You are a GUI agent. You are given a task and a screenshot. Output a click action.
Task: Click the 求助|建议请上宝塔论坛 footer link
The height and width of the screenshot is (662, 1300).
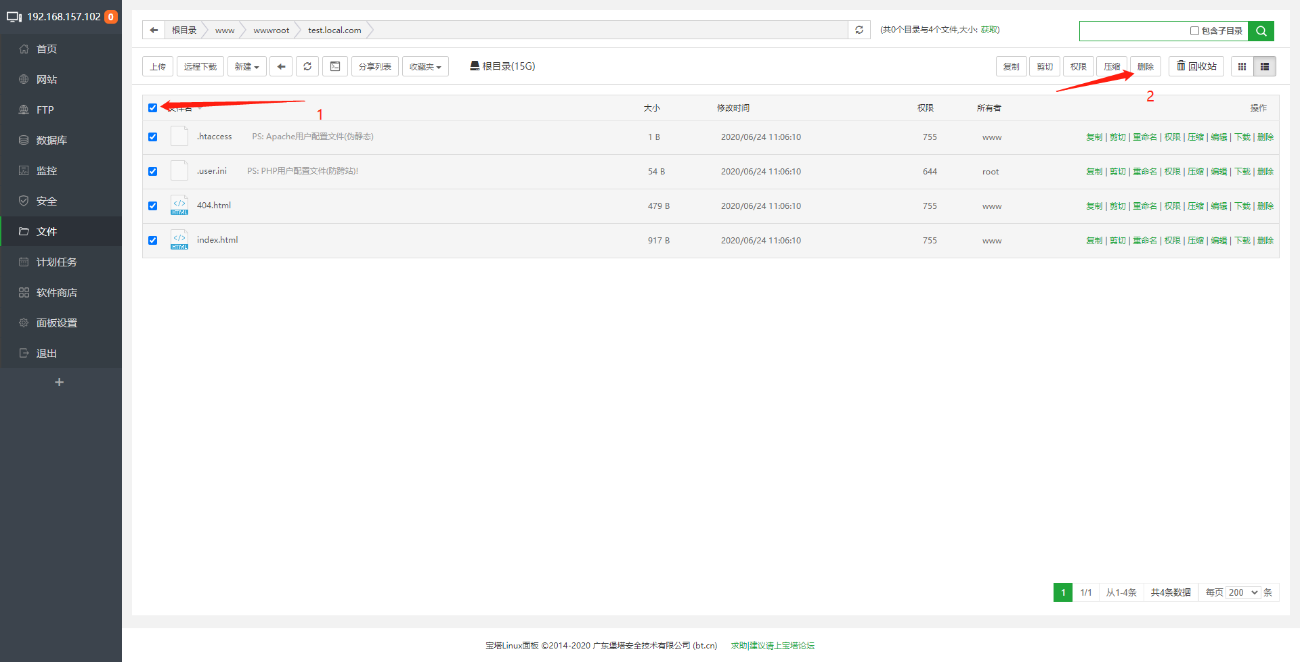(773, 646)
